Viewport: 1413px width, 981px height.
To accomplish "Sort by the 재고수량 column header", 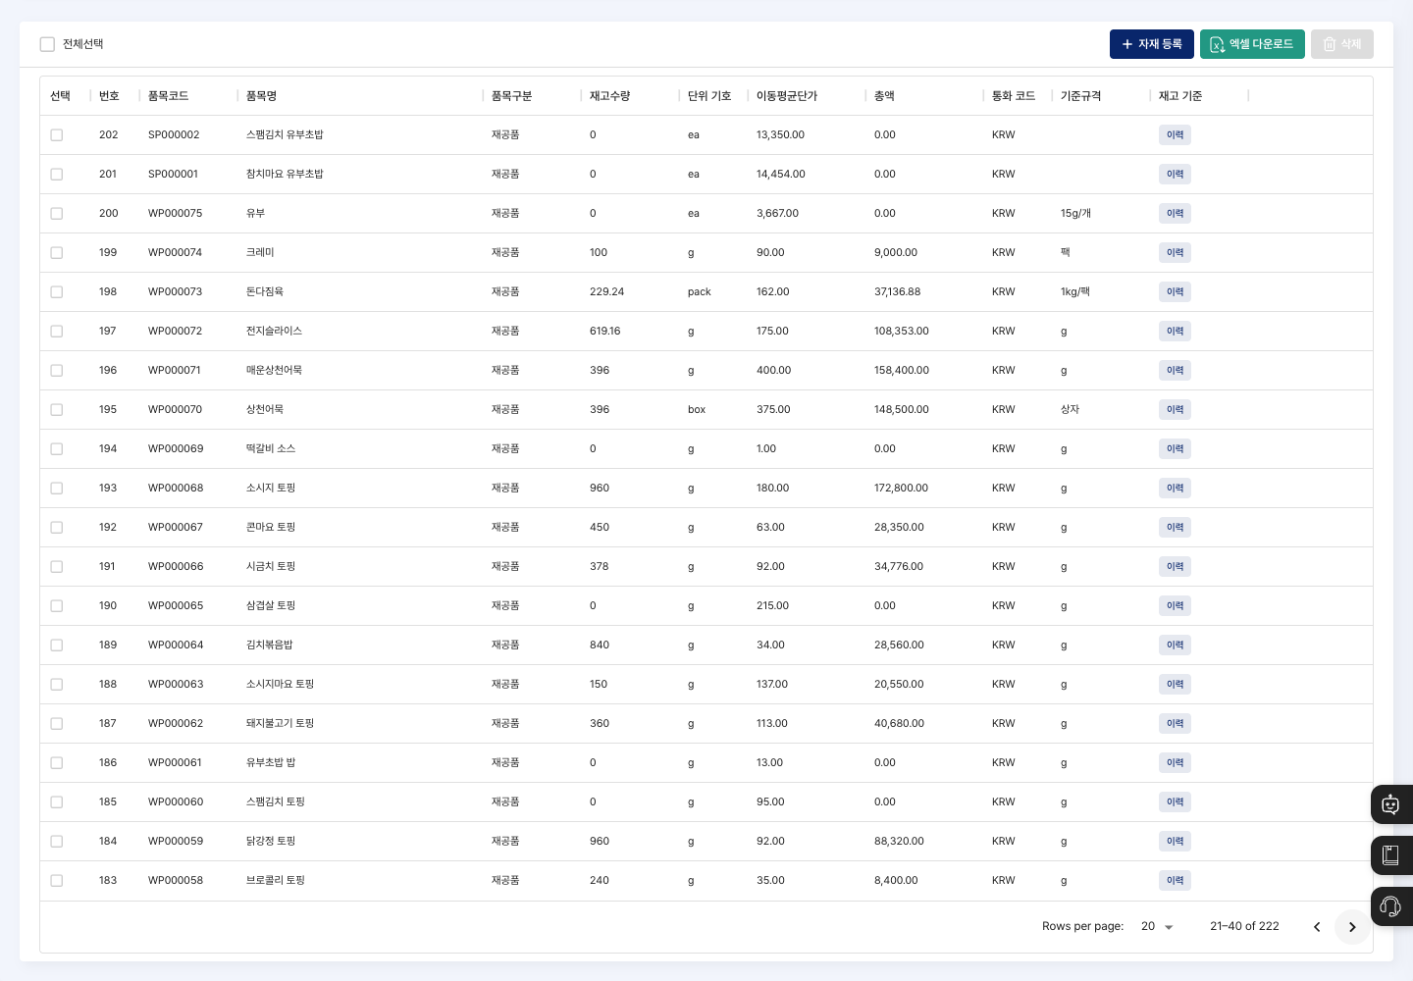I will (x=609, y=96).
